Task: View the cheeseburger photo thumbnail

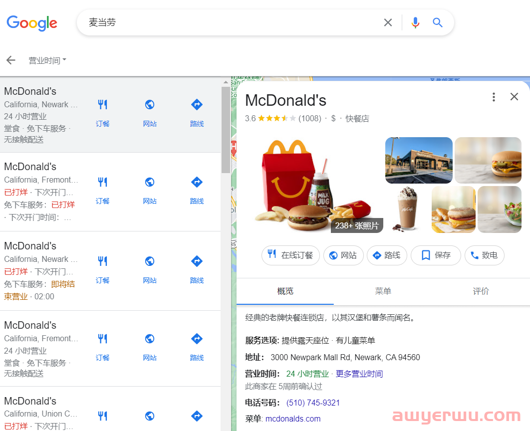Action: click(488, 160)
